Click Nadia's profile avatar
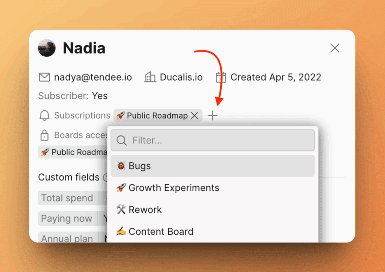Image resolution: width=385 pixels, height=272 pixels. click(47, 48)
